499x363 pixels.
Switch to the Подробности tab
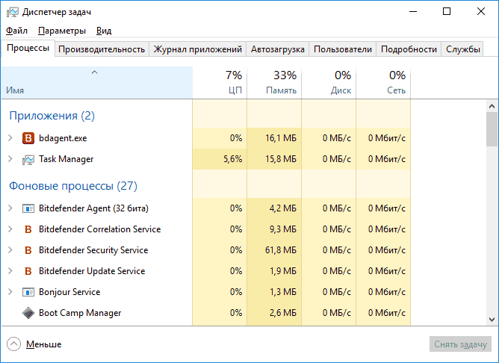[409, 49]
